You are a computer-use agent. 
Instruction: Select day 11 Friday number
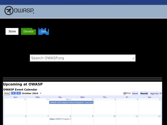(x=137, y=116)
